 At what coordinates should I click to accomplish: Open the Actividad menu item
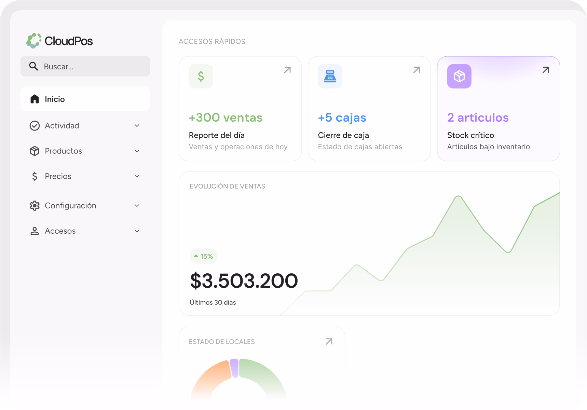coord(85,126)
